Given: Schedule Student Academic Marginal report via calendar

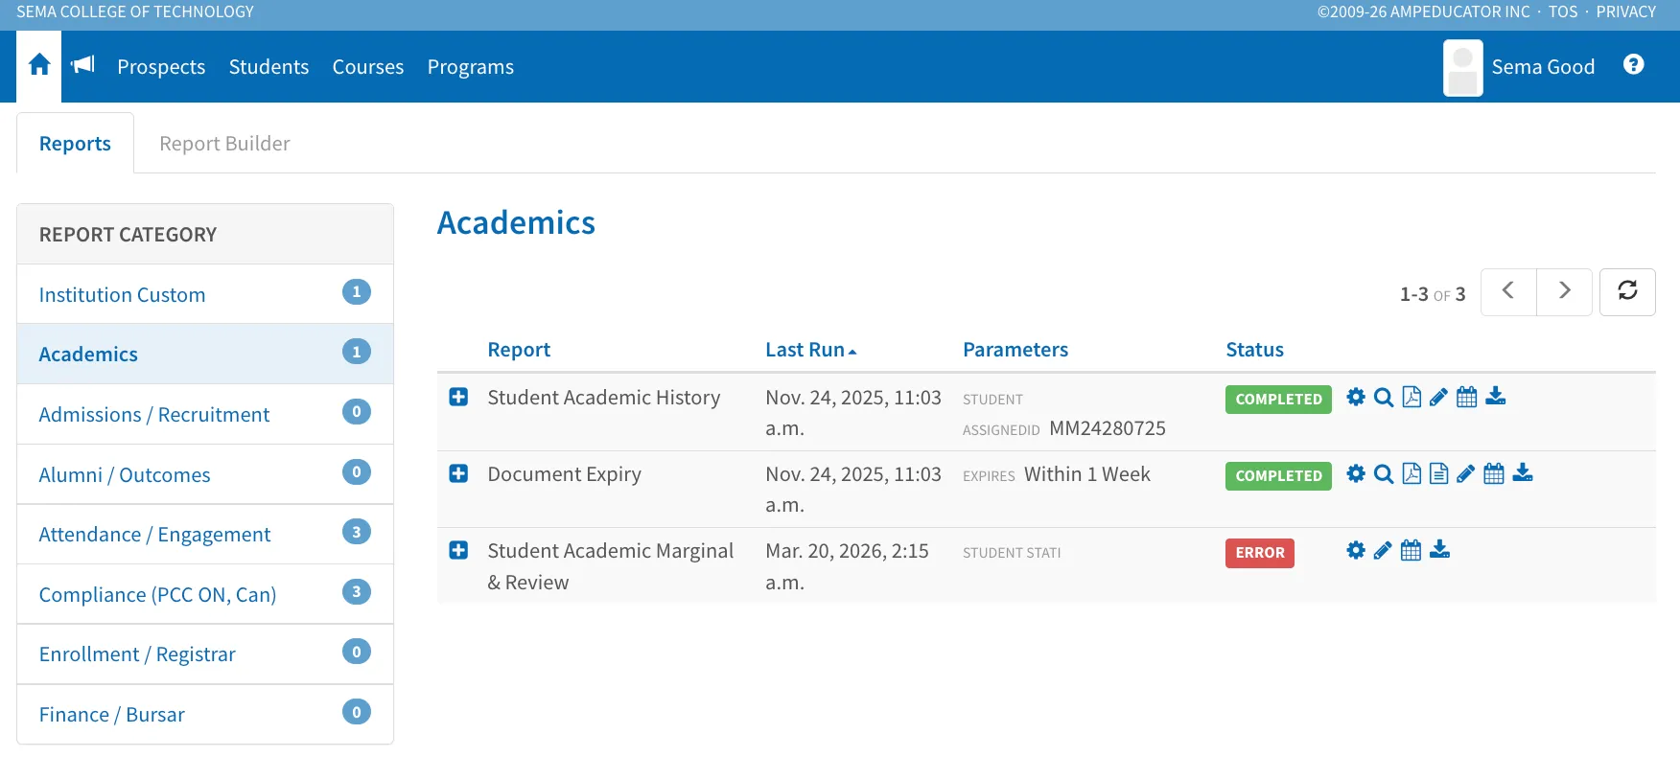Looking at the screenshot, I should 1411,550.
